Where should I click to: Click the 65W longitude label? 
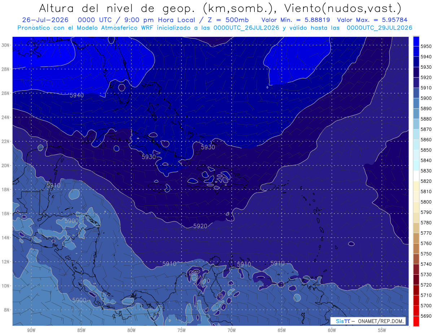282,330
